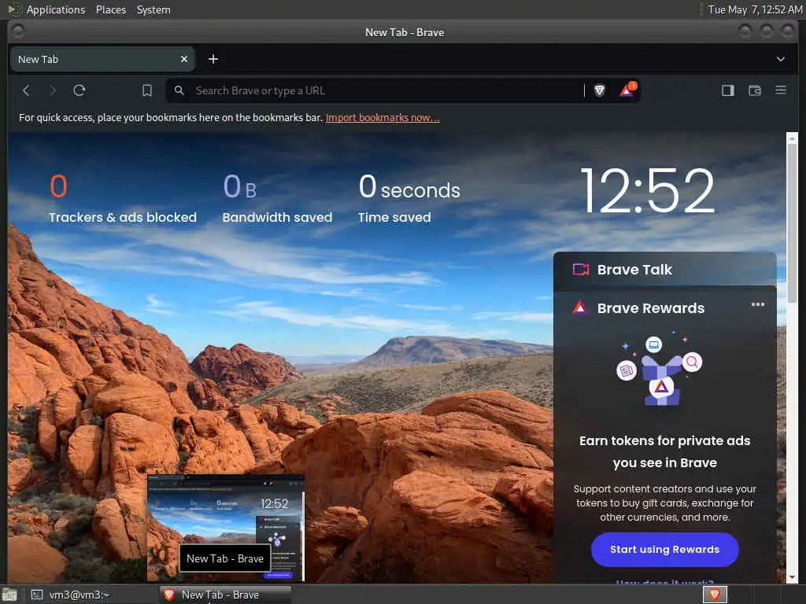The width and height of the screenshot is (806, 604).
Task: Click the window menu button at title bar left
Action: (x=17, y=31)
